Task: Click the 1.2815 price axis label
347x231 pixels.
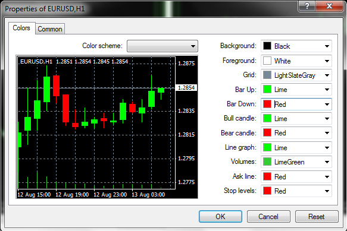Action: click(x=186, y=134)
